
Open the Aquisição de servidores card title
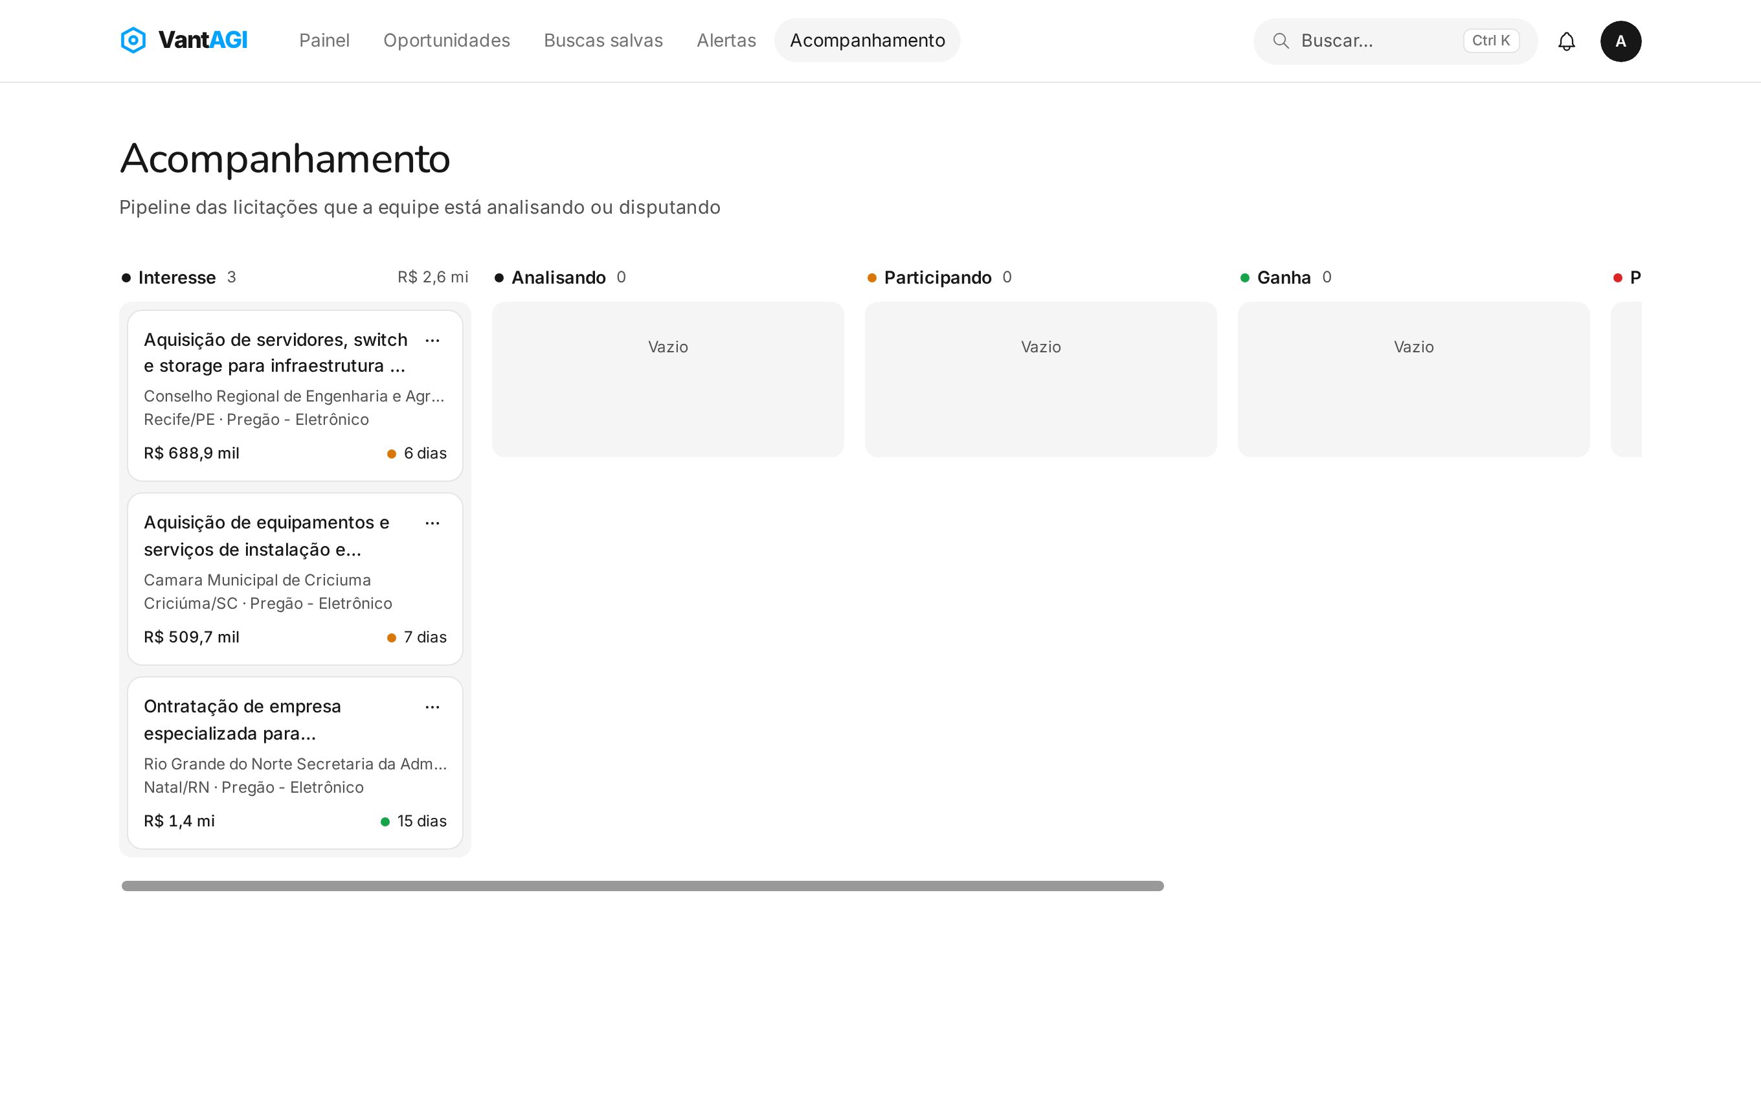pyautogui.click(x=276, y=353)
